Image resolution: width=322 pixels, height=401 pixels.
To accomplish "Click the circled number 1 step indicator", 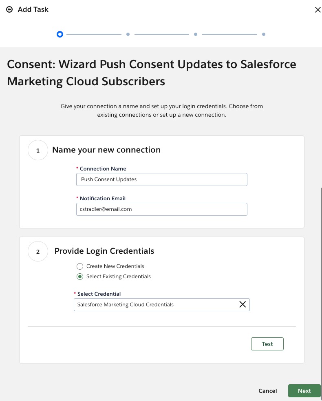I will [x=37, y=150].
